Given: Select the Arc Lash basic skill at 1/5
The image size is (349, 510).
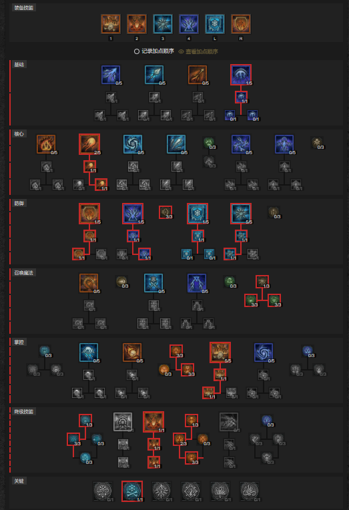Looking at the screenshot, I should click(x=241, y=75).
